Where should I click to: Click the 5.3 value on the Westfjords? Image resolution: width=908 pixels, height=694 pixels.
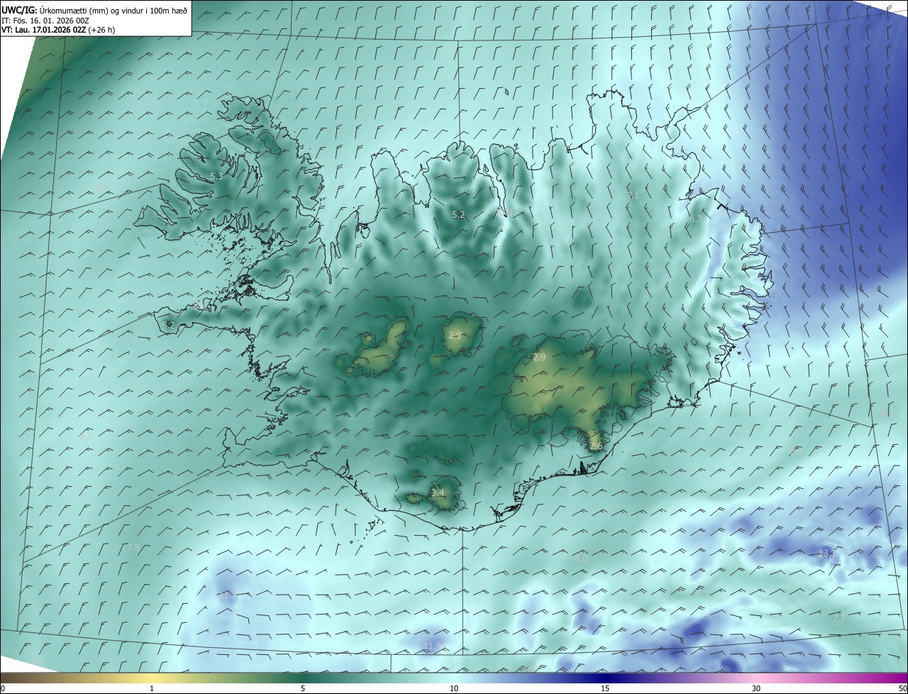pos(217,176)
